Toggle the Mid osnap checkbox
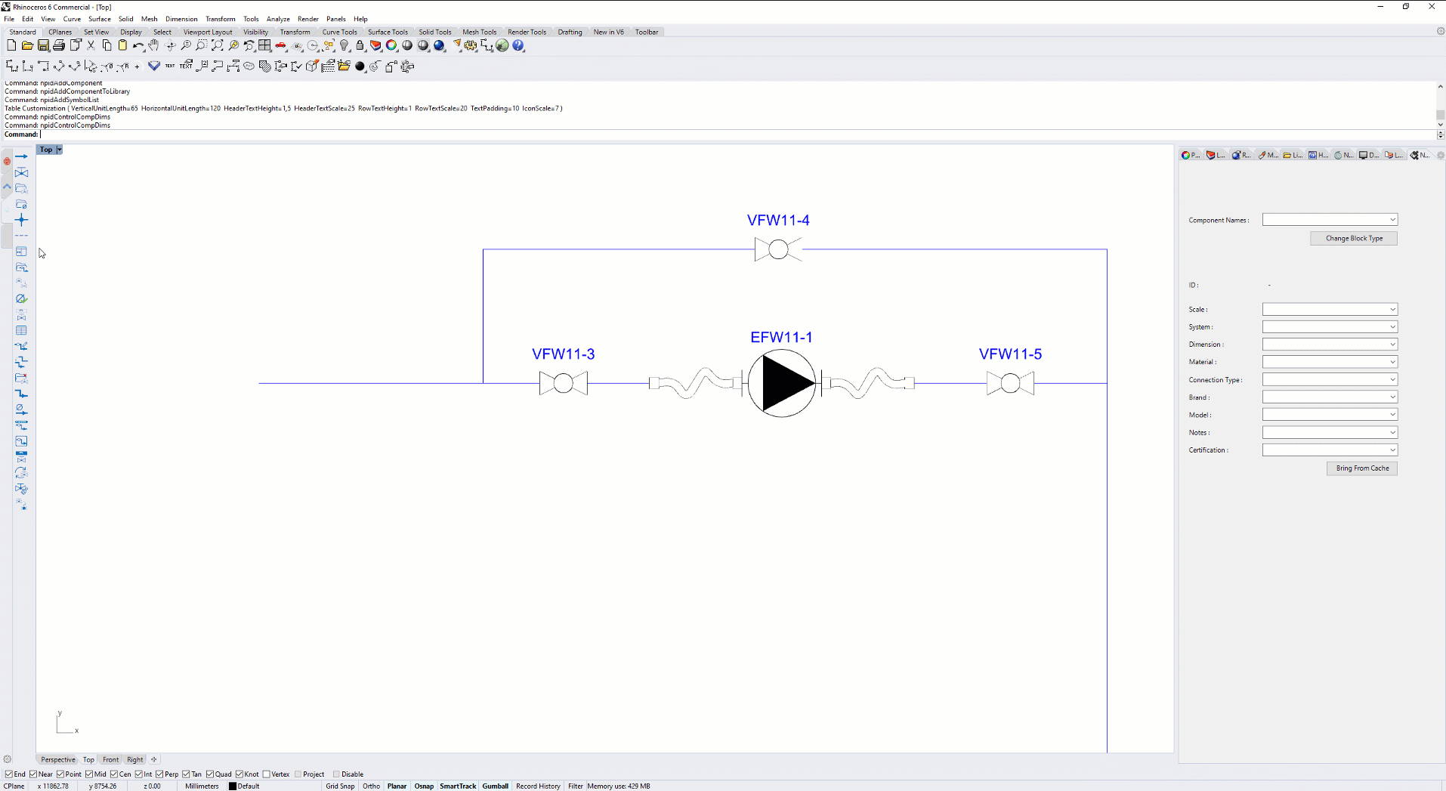The image size is (1446, 791). (89, 774)
